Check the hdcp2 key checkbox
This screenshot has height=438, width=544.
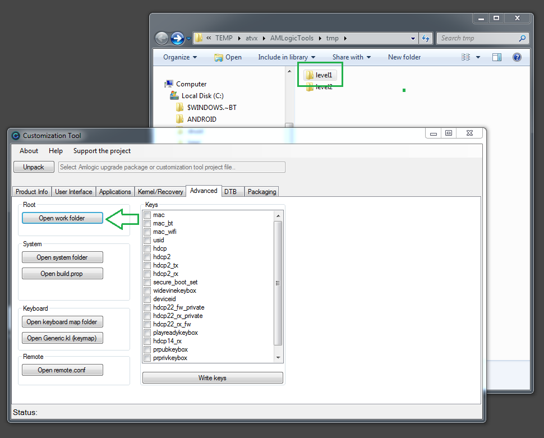[x=147, y=257]
